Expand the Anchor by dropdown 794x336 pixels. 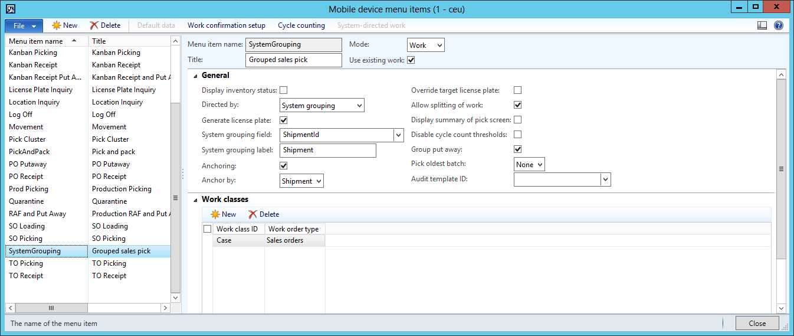click(x=319, y=181)
